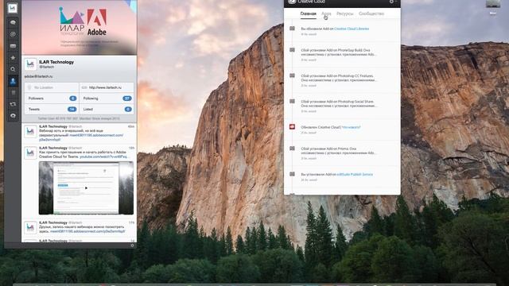Open the youtube.com link in the second tweet
The width and height of the screenshot is (509, 286).
(104, 157)
